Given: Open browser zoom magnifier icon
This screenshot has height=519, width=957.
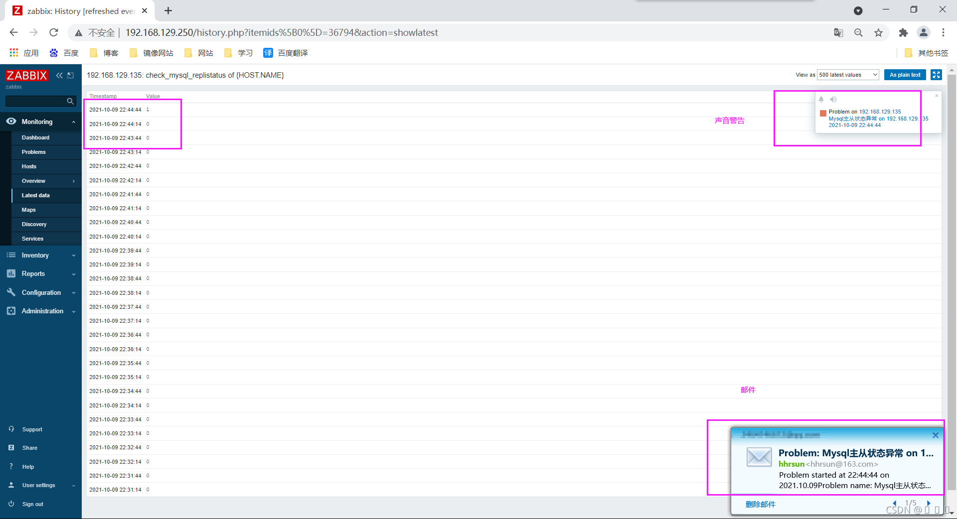Looking at the screenshot, I should coord(858,32).
